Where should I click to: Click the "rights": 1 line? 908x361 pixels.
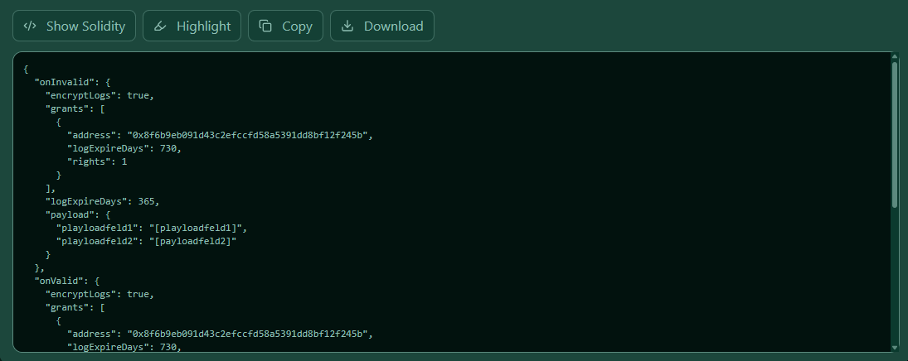click(x=97, y=161)
